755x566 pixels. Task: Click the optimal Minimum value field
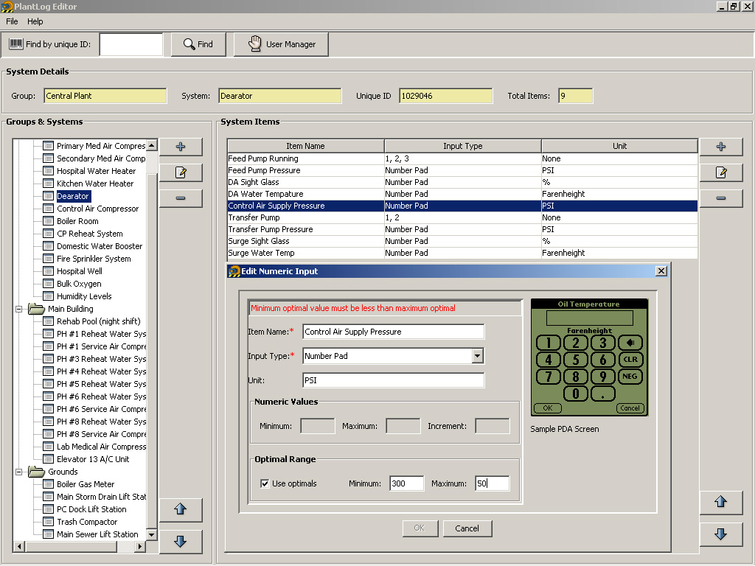pos(406,483)
